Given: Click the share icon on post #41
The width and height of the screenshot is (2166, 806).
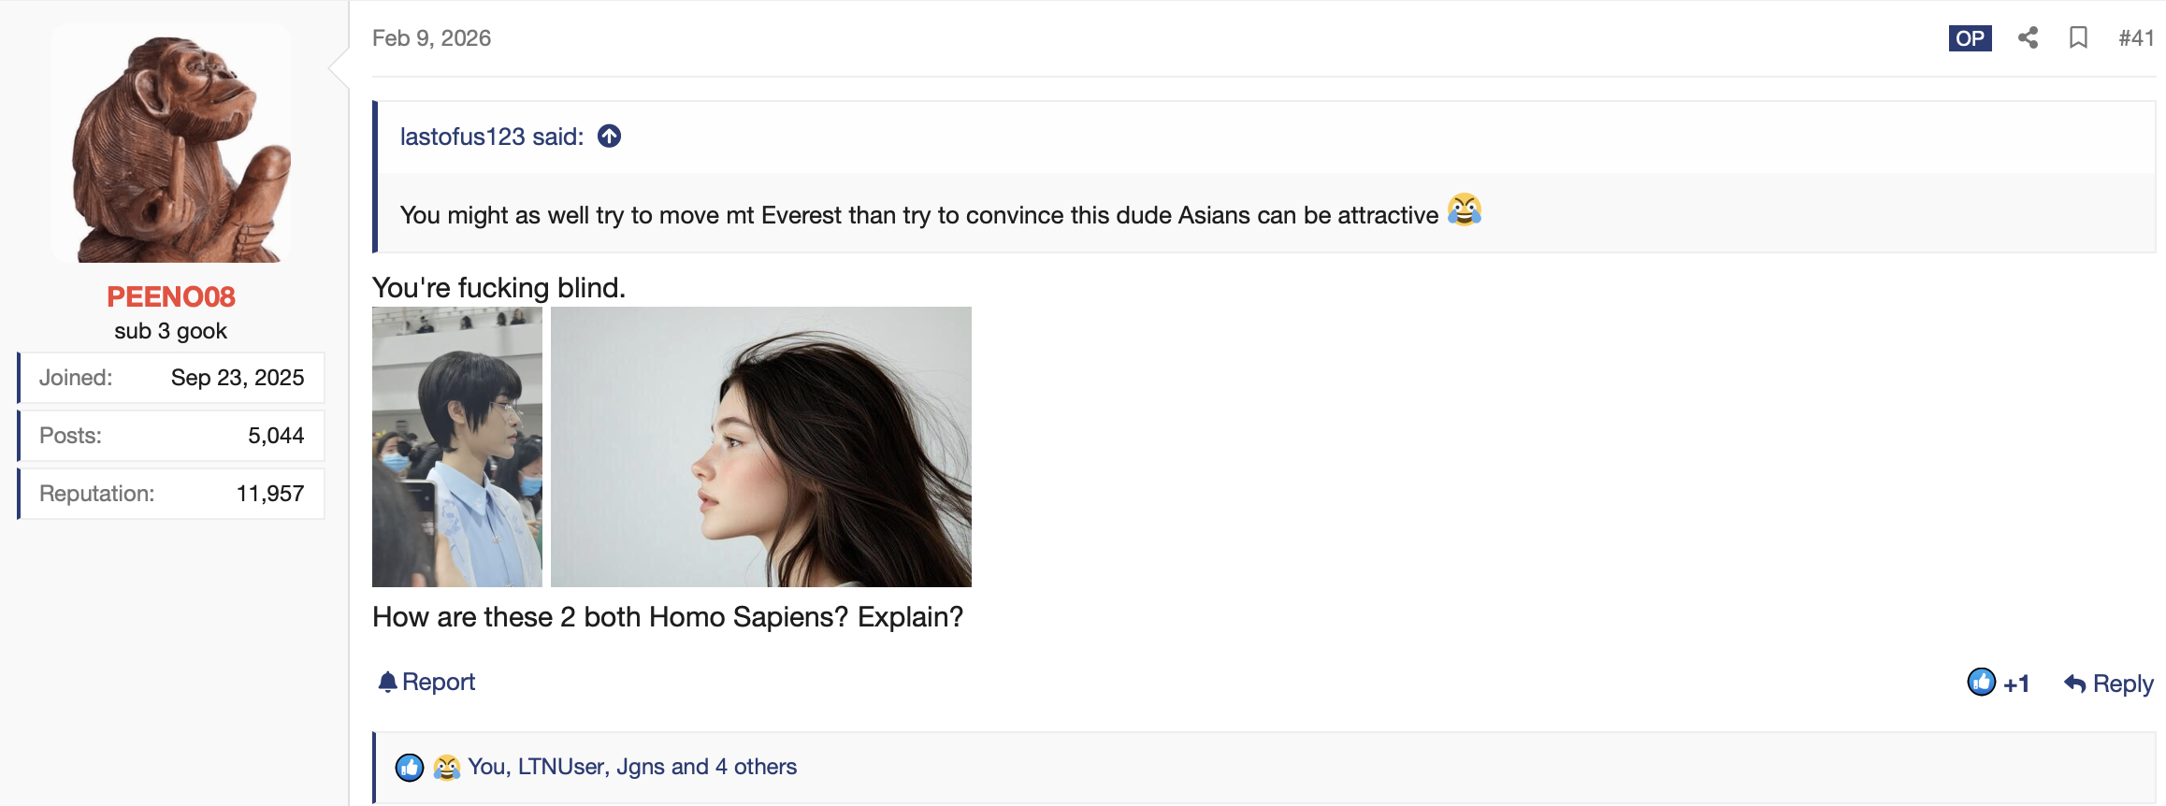Looking at the screenshot, I should point(2028,38).
